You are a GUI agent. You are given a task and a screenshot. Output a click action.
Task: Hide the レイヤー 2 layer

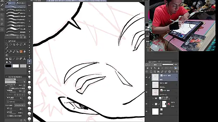tap(146, 92)
